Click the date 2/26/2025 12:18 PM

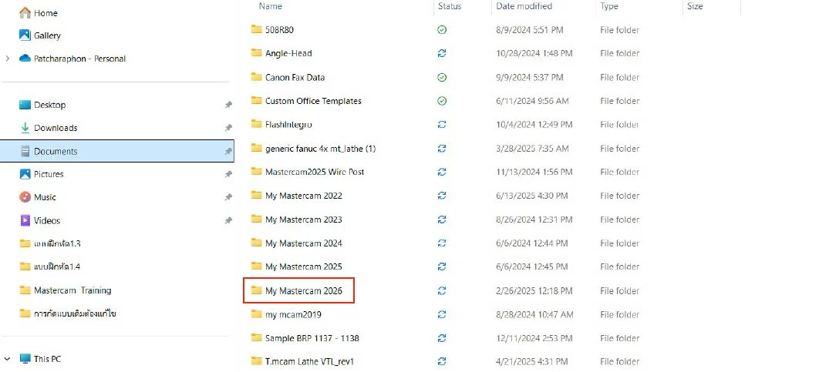pos(534,290)
